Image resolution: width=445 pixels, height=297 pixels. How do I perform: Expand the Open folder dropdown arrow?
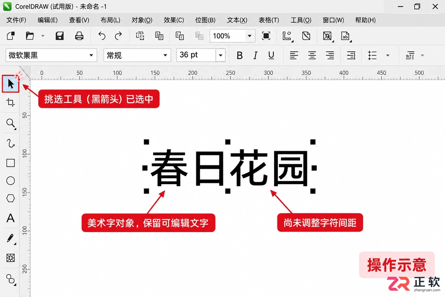point(43,36)
